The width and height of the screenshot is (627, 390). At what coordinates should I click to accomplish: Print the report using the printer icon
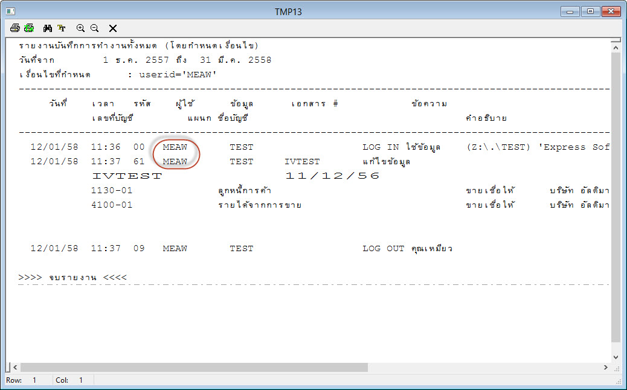tap(15, 28)
